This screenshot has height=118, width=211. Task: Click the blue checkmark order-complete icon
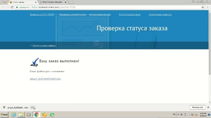[35, 62]
